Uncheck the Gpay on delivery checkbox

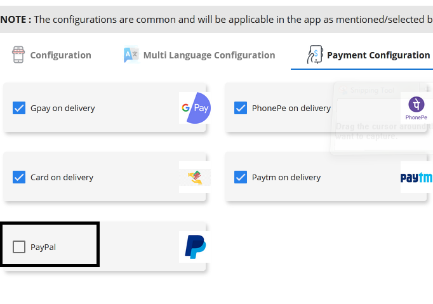(x=19, y=108)
